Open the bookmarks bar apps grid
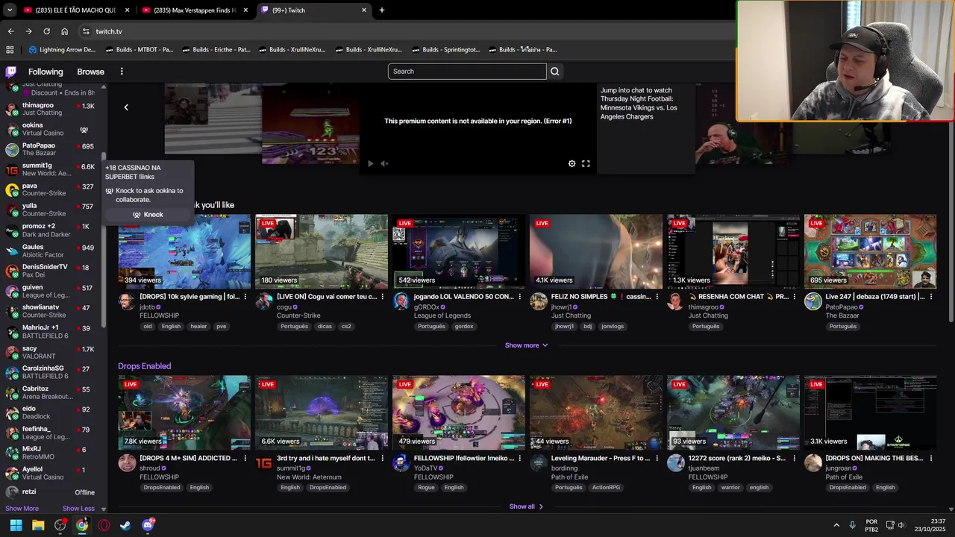Image resolution: width=955 pixels, height=537 pixels. pos(10,50)
